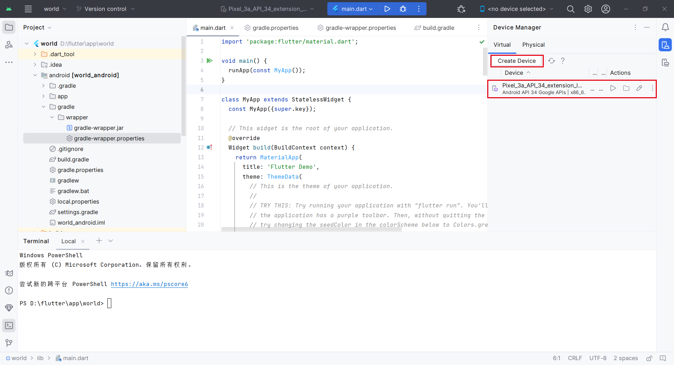674x365 pixels.
Task: Open the user account icon
Action: (x=606, y=9)
